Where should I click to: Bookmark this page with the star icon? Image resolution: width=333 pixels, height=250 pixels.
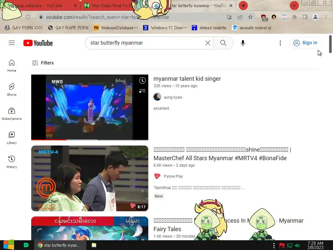tap(250, 17)
